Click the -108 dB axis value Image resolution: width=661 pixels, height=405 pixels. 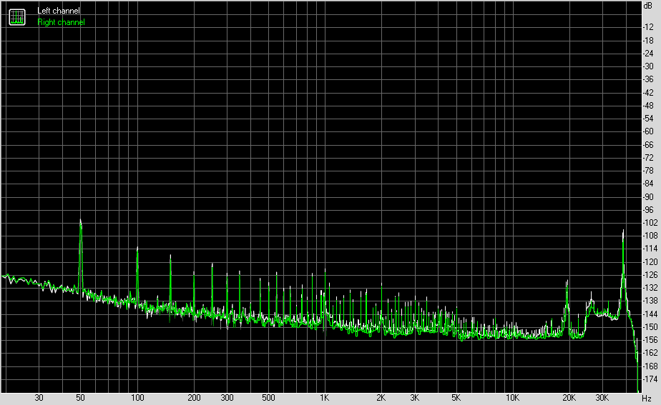click(x=650, y=236)
